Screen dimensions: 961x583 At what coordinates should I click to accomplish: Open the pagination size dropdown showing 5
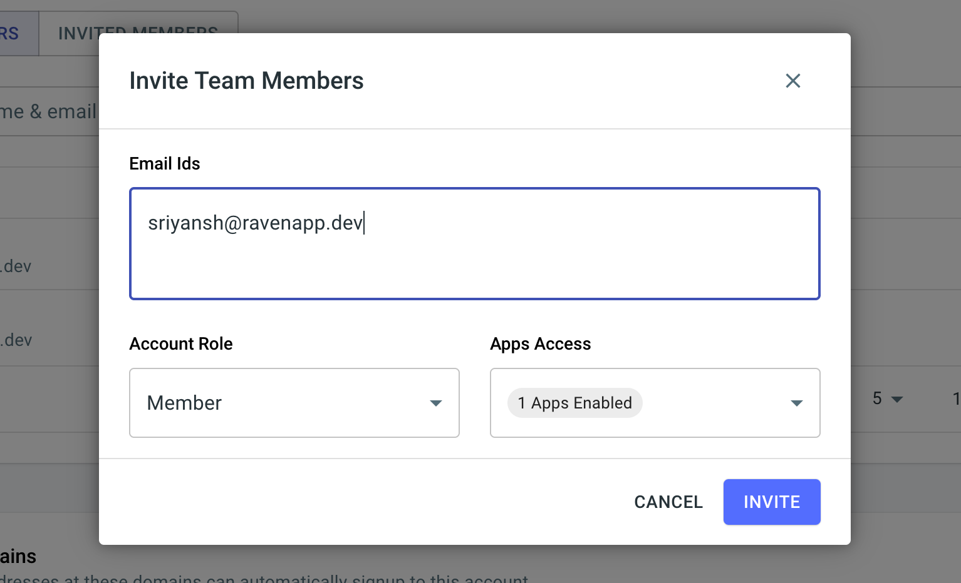pos(886,398)
